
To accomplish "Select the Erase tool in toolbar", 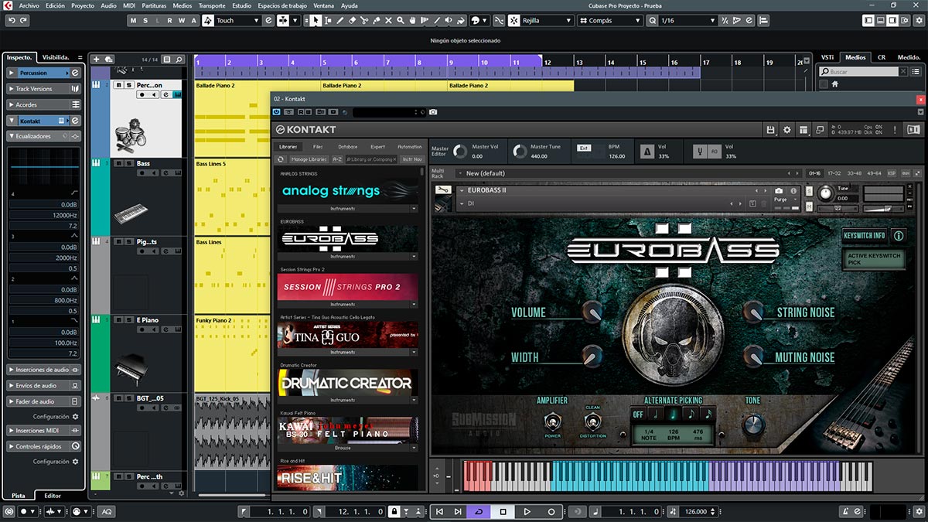I will click(x=353, y=20).
